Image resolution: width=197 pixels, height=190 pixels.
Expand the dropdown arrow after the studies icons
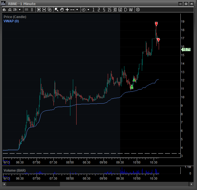pyautogui.click(x=20, y=10)
